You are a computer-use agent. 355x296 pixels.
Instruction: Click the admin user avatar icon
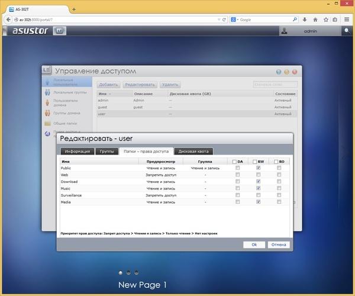tap(285, 31)
